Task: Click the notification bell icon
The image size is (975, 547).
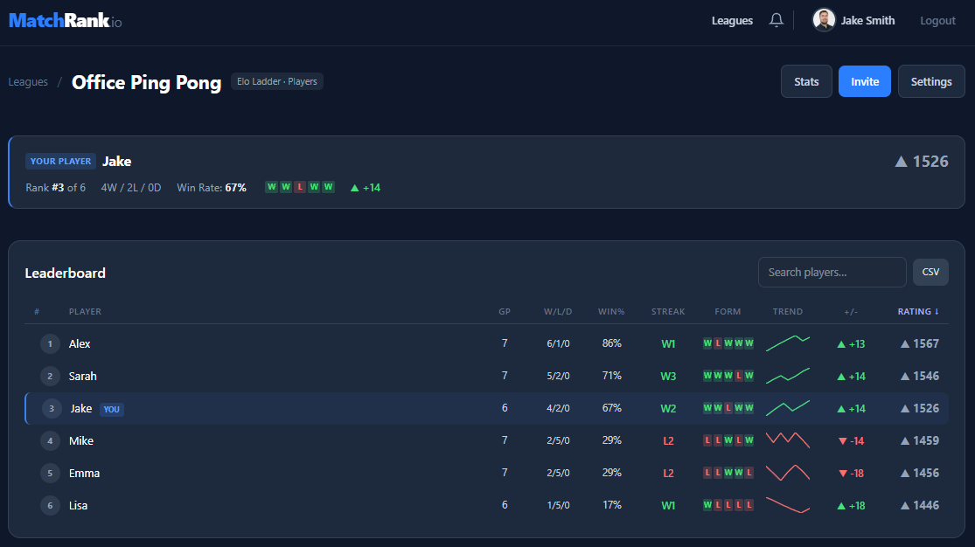Action: (776, 19)
